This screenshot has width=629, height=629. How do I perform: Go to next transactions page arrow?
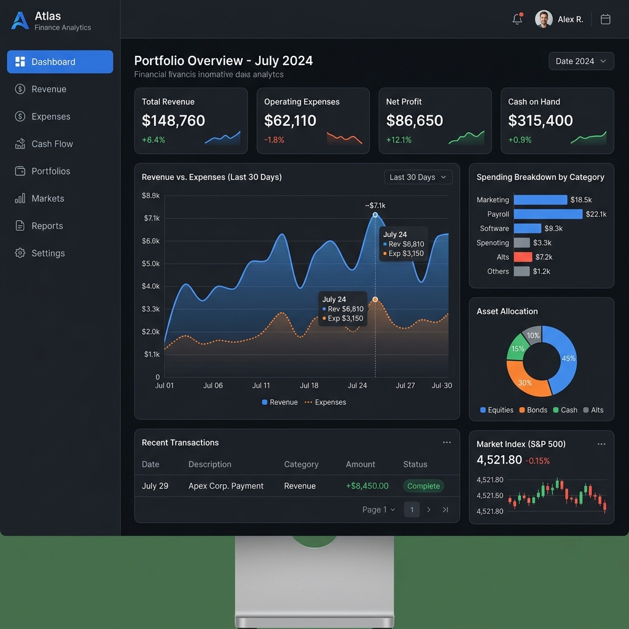429,509
